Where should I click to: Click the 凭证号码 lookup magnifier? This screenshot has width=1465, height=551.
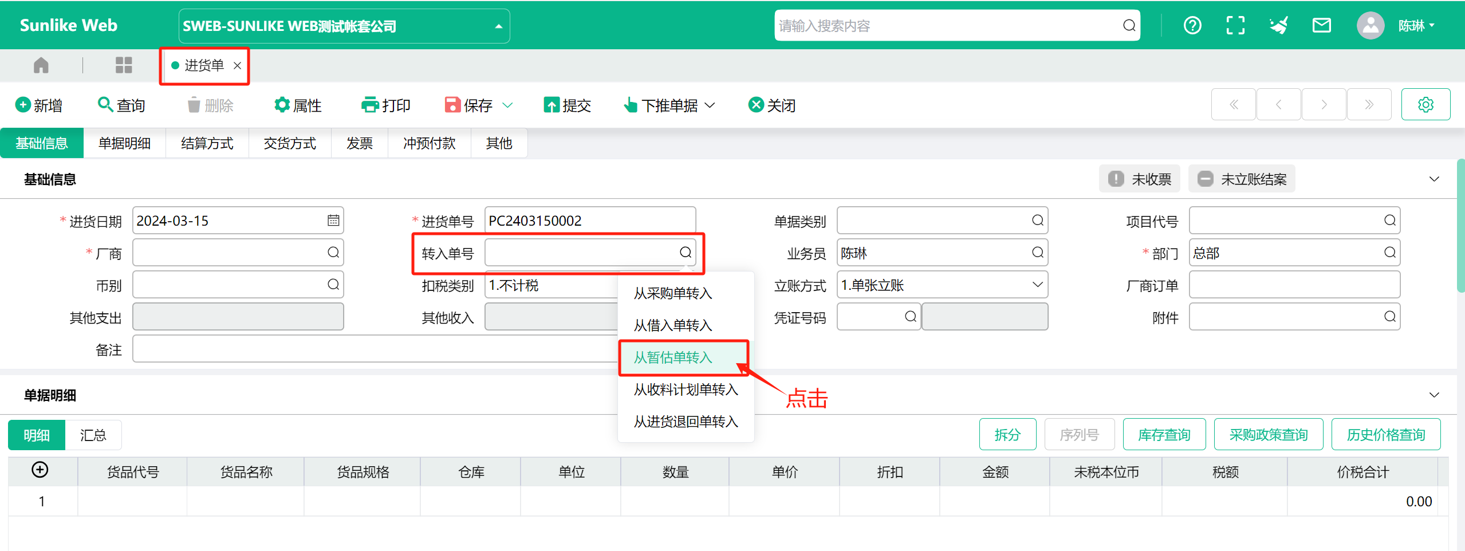pyautogui.click(x=911, y=317)
